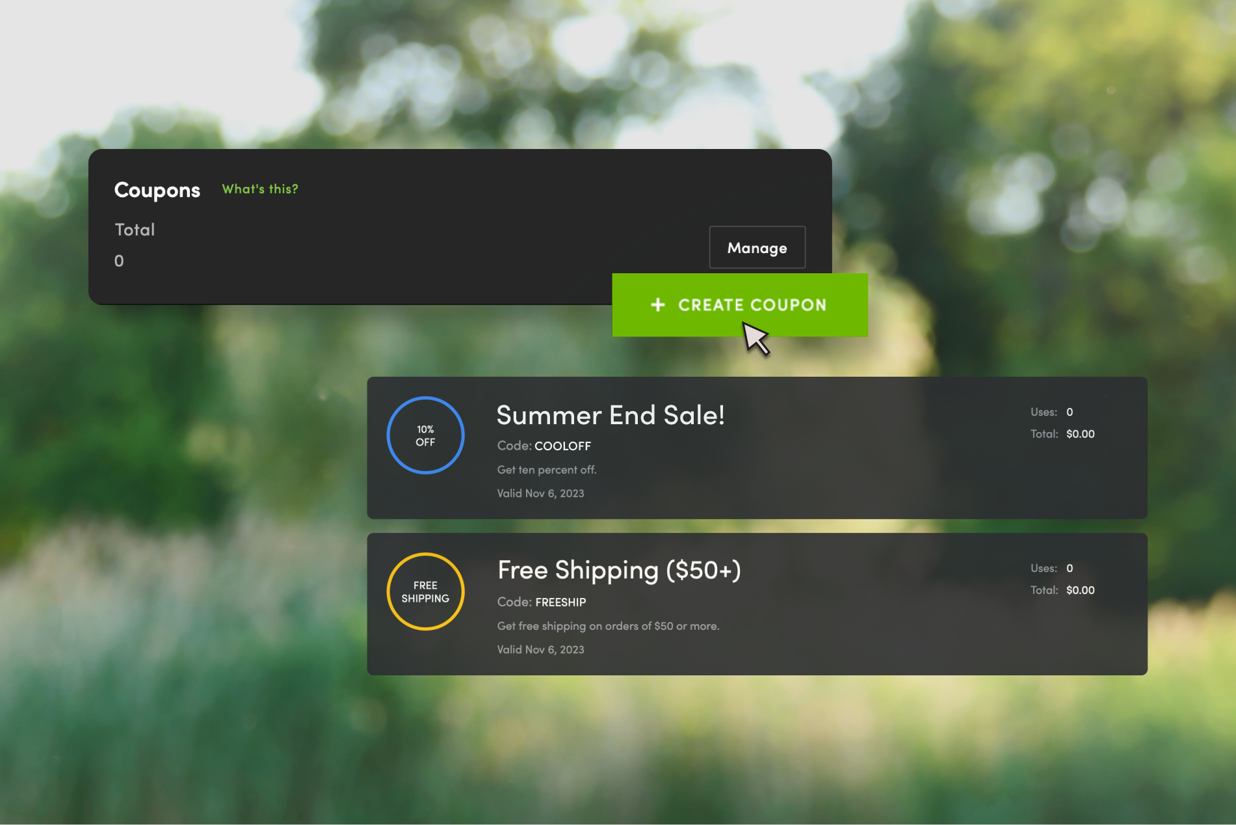Click the Total count value 0
The width and height of the screenshot is (1236, 825).
pos(119,261)
